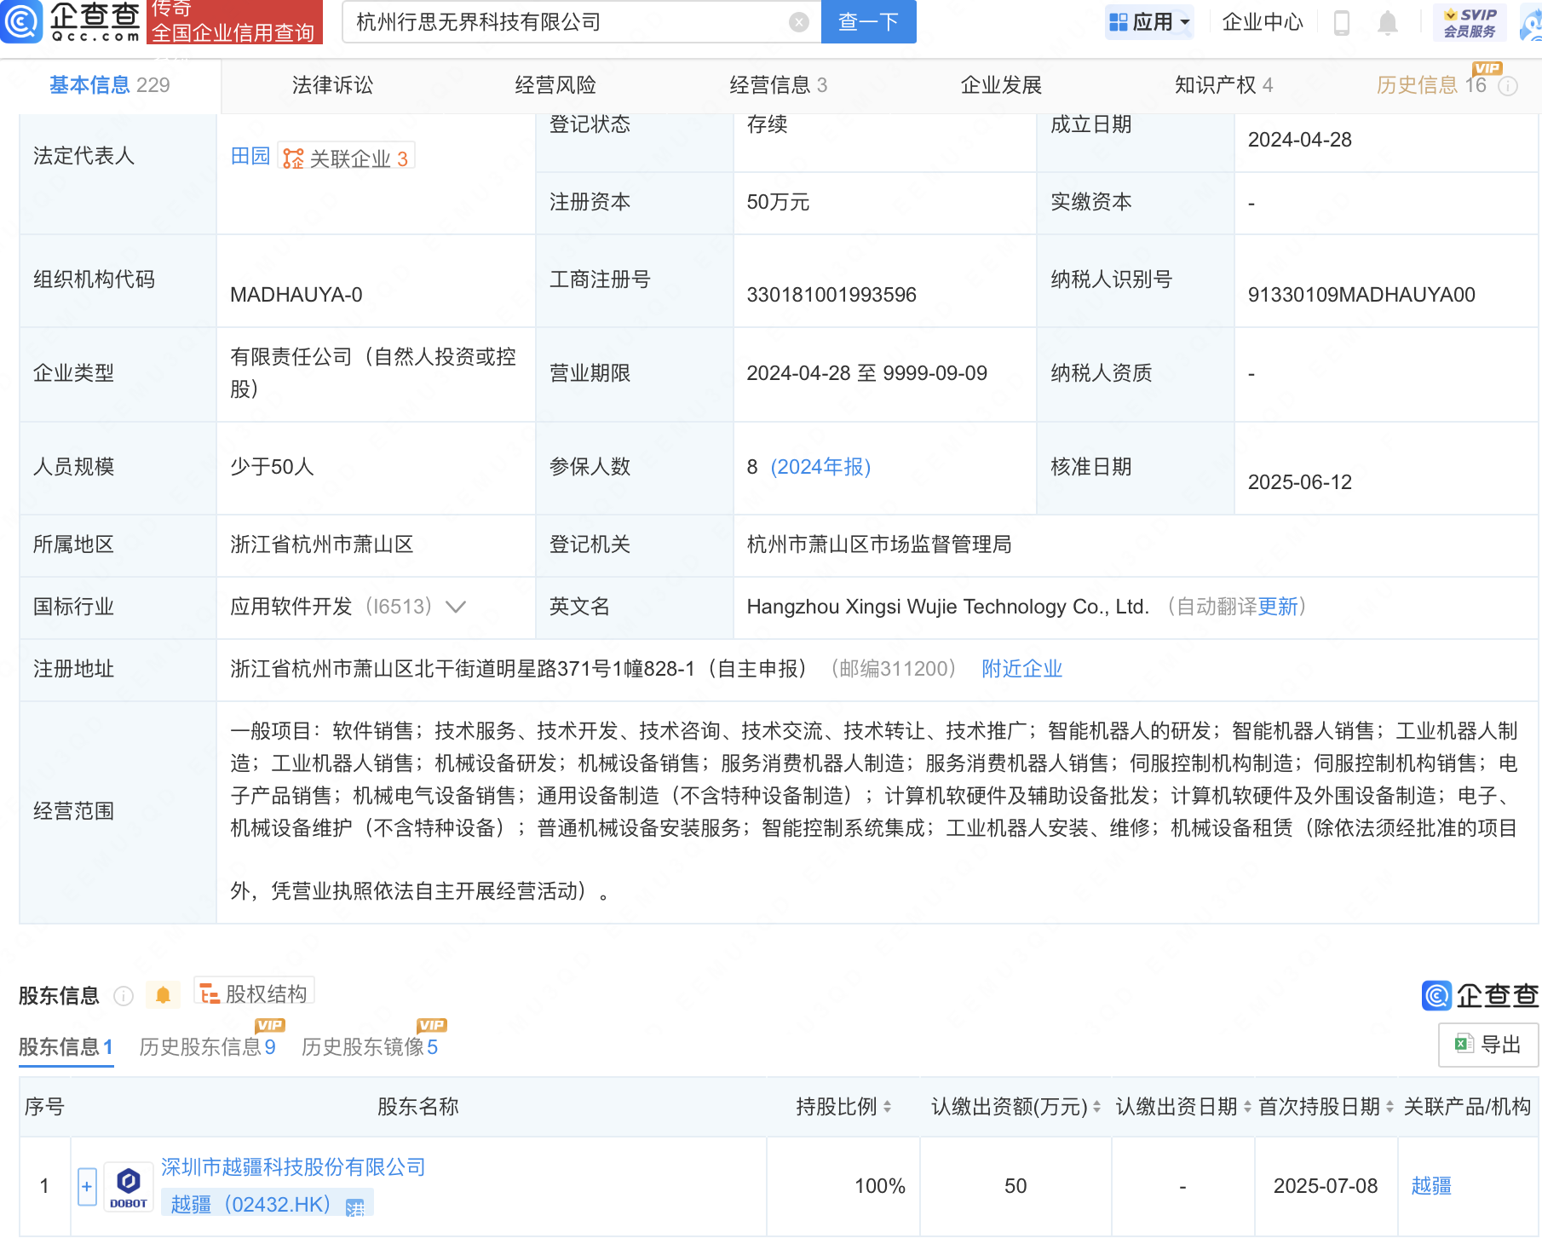Click the DOBOT company logo
The image size is (1542, 1244).
tap(129, 1186)
